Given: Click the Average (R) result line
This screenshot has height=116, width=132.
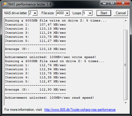Looking at the screenshot, I should (x=35, y=90).
